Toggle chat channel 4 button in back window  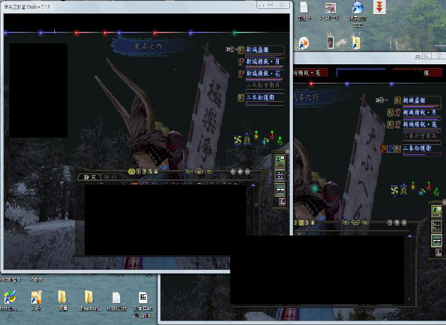313,222
